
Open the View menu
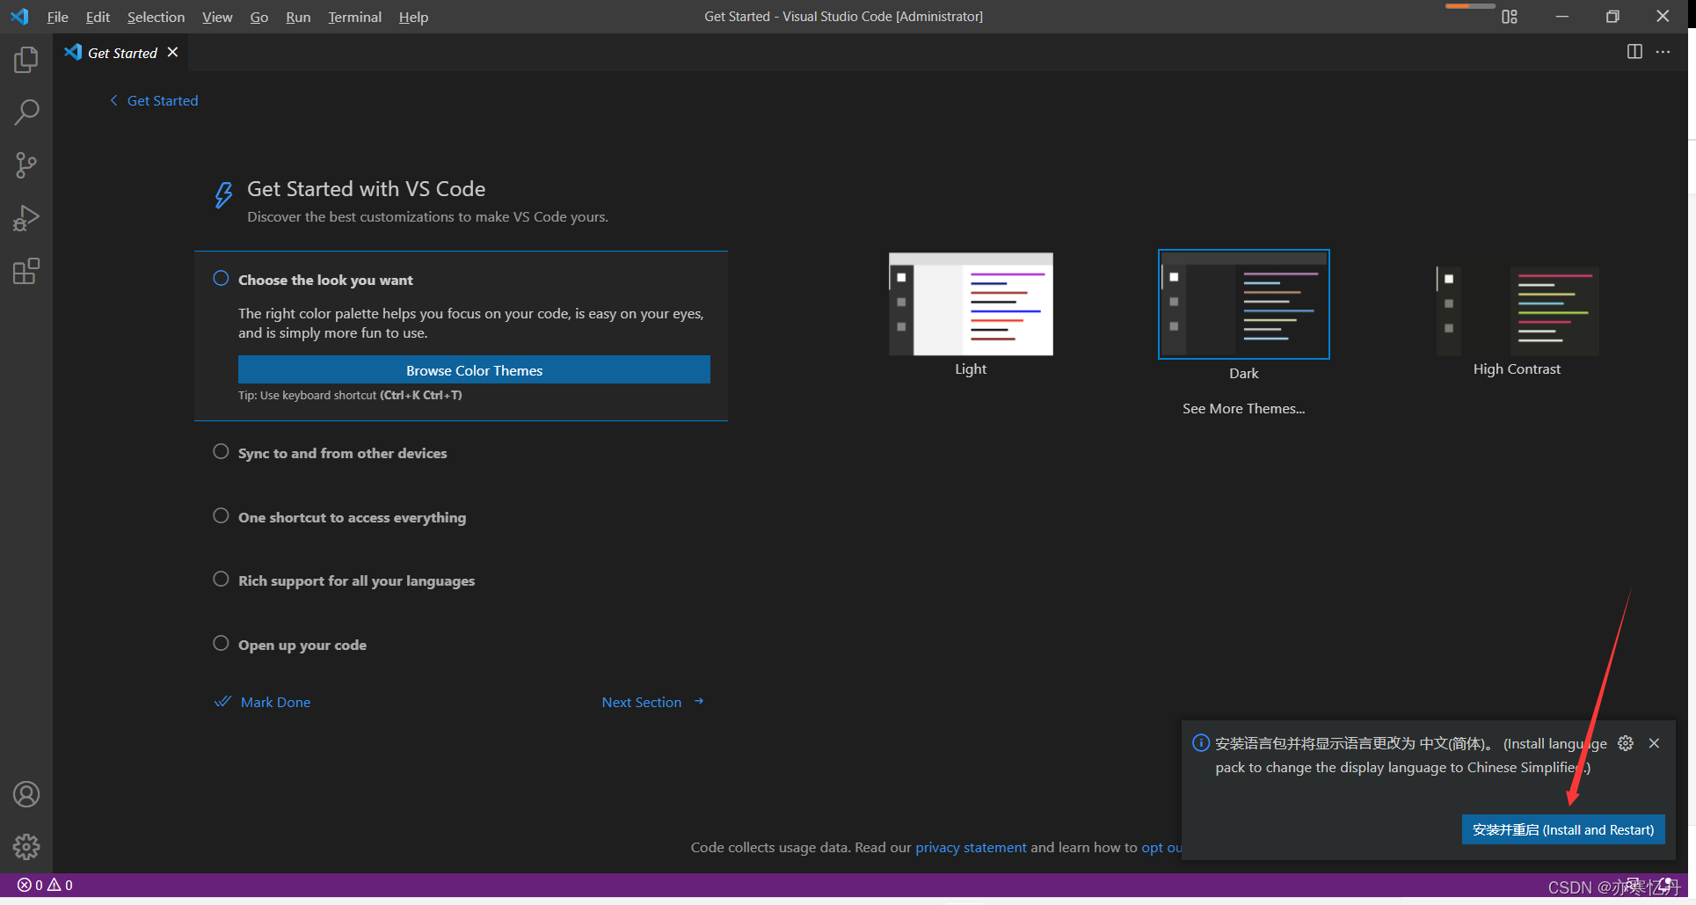(x=217, y=17)
